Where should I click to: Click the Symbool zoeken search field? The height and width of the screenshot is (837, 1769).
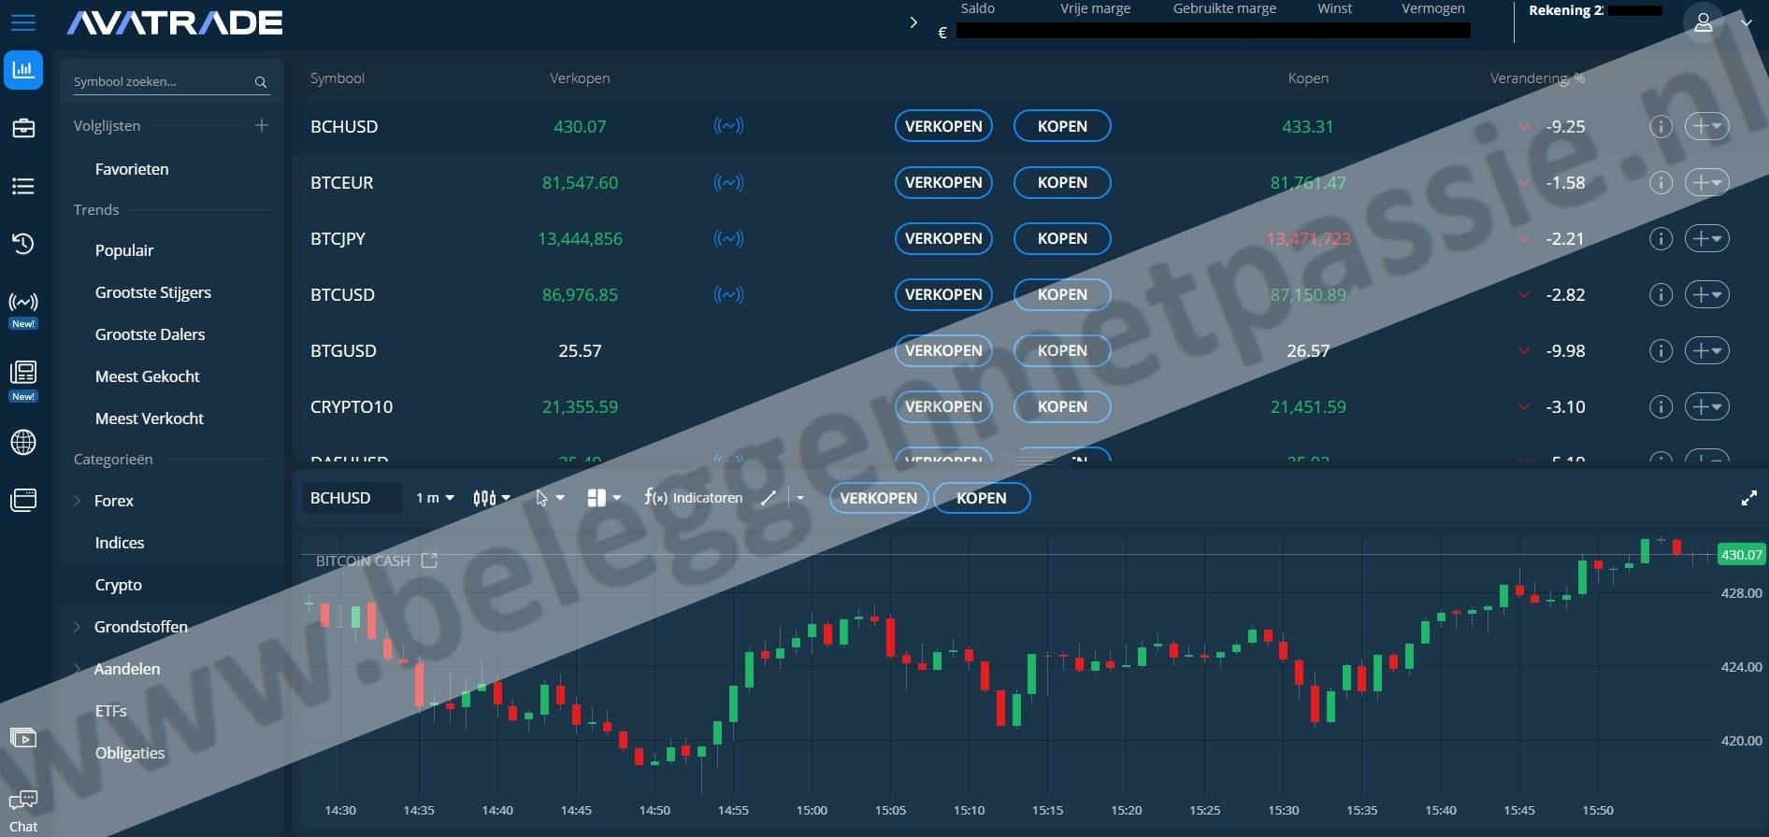[x=159, y=82]
